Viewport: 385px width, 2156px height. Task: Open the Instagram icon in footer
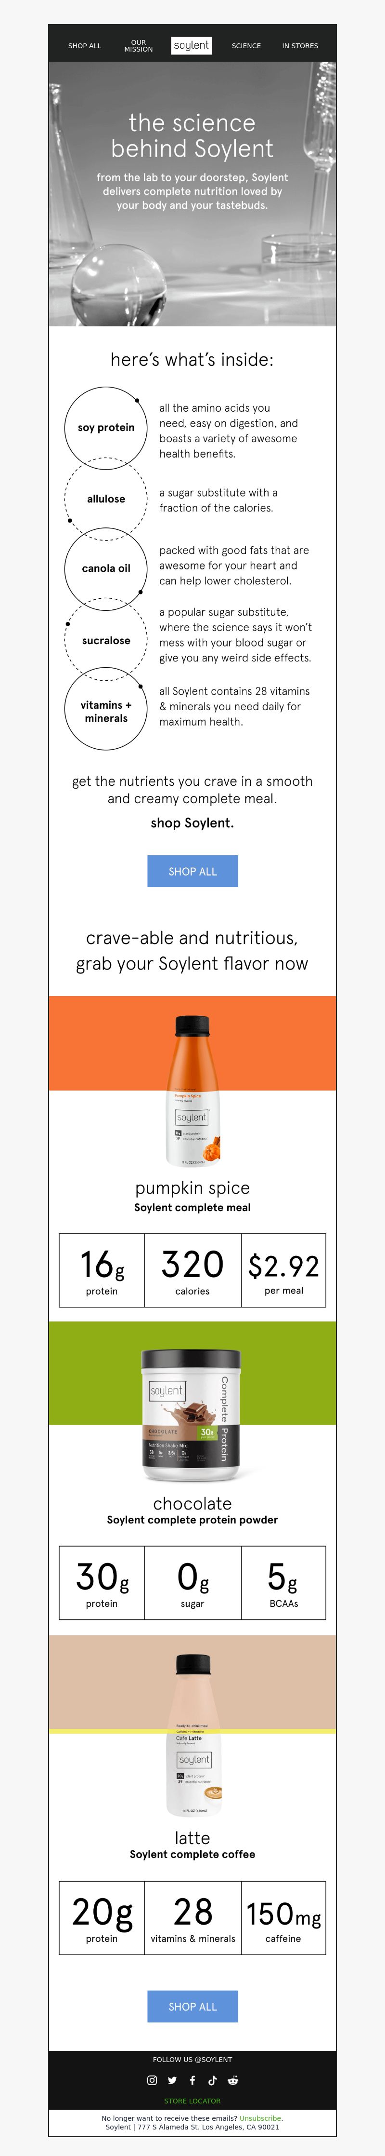(x=152, y=2080)
